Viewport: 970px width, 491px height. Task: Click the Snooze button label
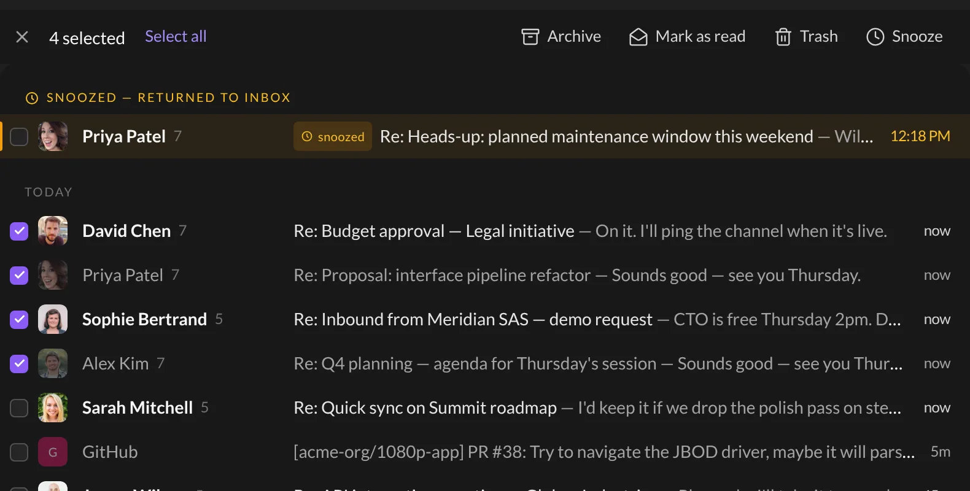point(917,37)
